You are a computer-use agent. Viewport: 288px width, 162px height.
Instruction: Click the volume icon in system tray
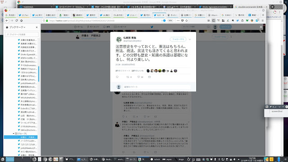click(x=234, y=159)
